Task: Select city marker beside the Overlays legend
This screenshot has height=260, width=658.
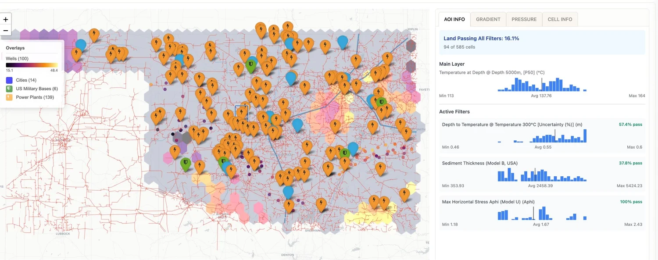Action: (81, 45)
